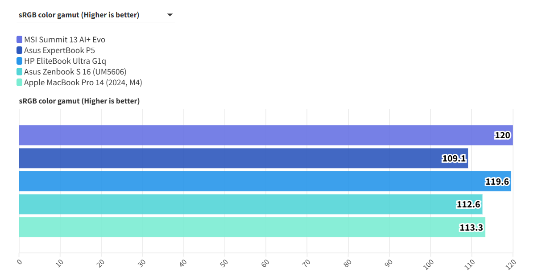
Task: Click the MSI Summit bar showing 120
Action: point(265,135)
